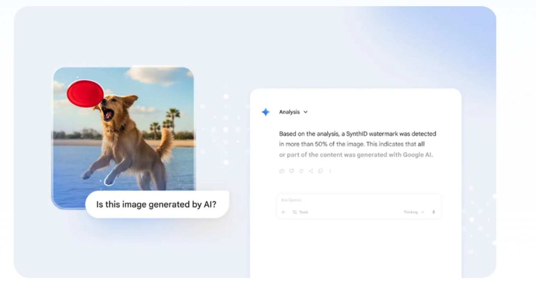Open the Tools button

click(300, 212)
